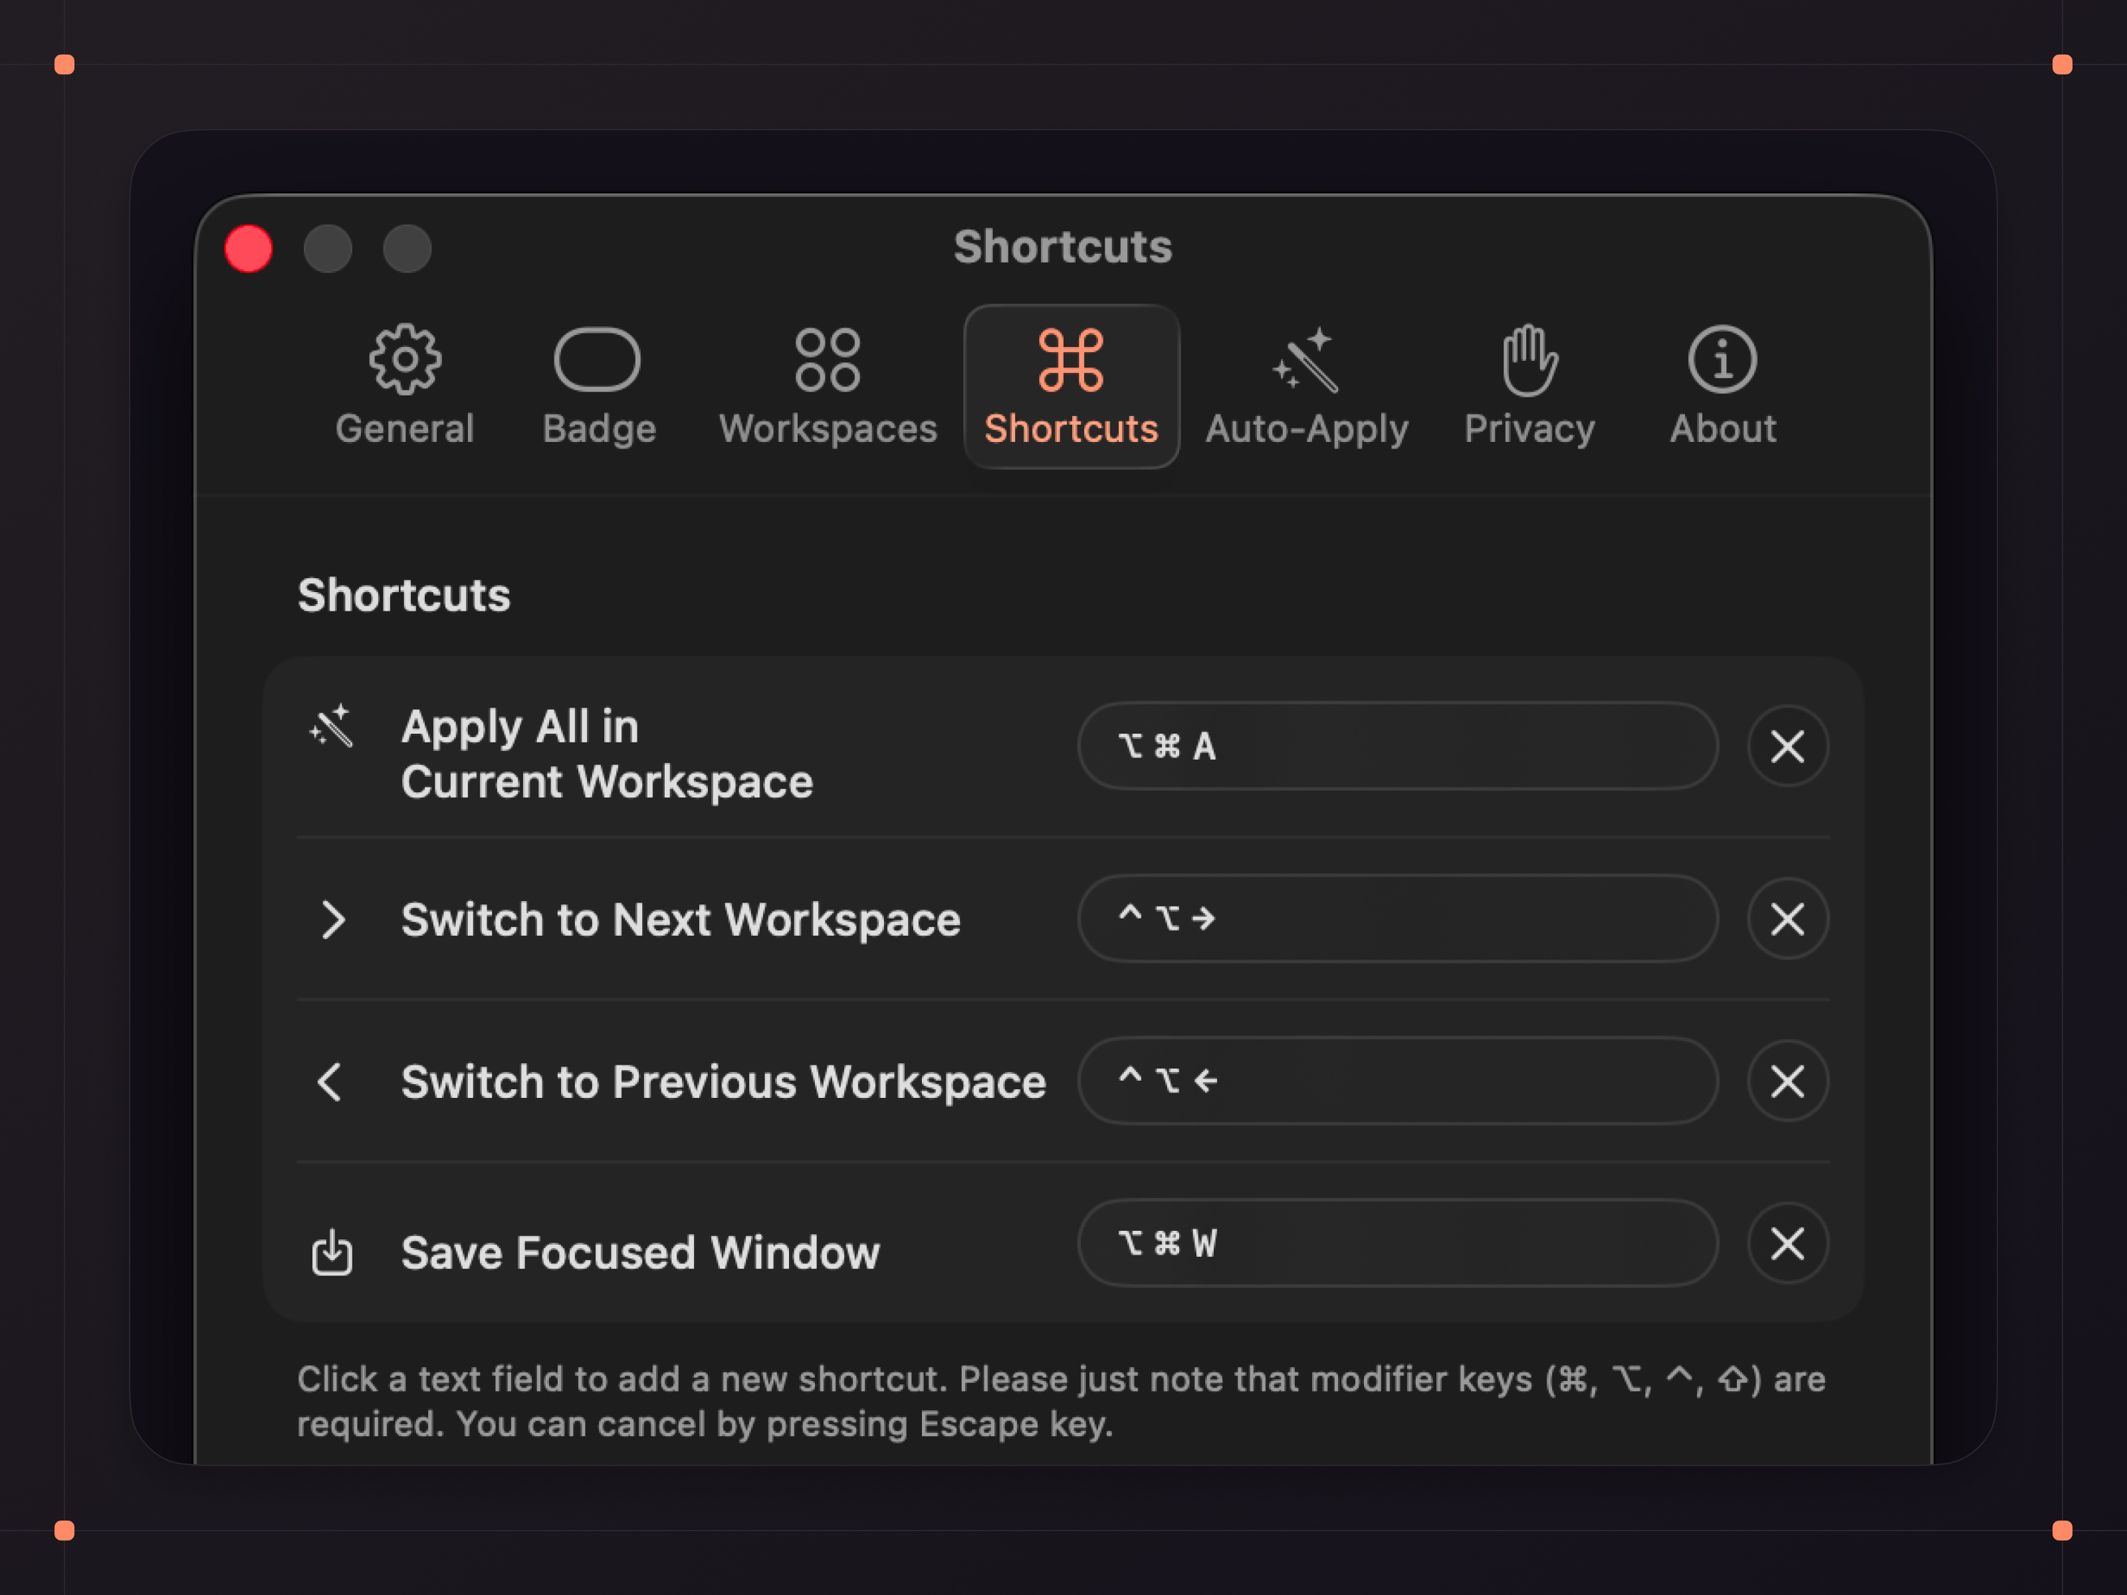Click the right chevron icon for Next Workspace

pyautogui.click(x=333, y=920)
